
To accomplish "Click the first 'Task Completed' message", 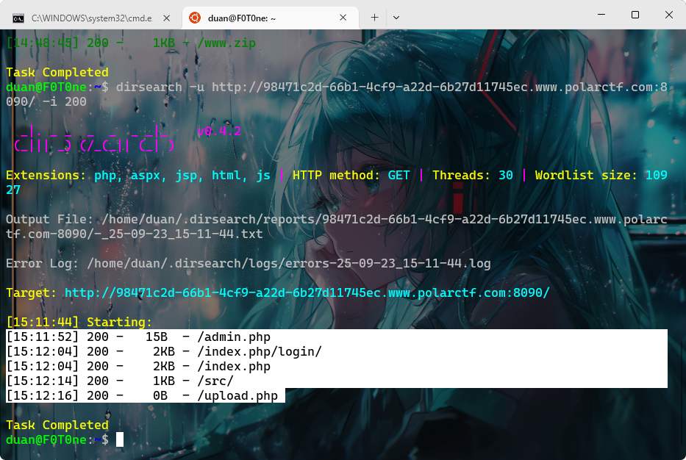I will [x=57, y=72].
